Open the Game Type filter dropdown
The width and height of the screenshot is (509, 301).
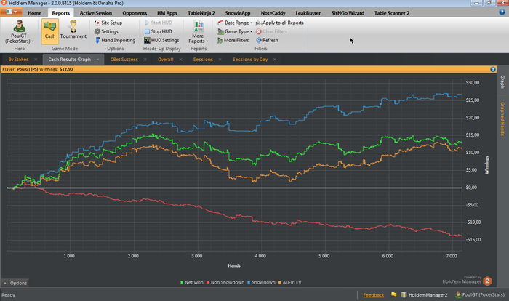tap(235, 31)
